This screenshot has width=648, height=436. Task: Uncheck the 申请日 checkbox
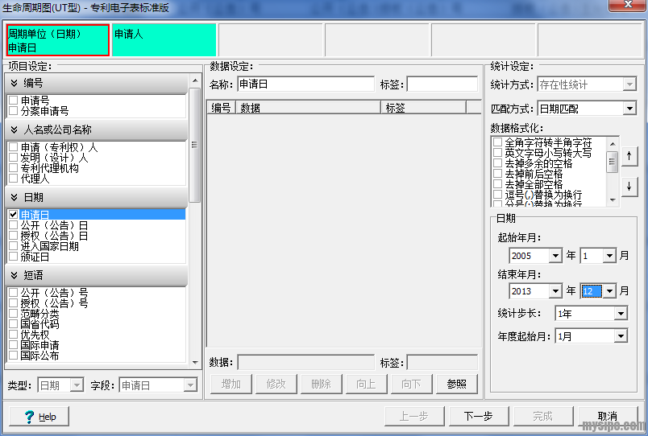pos(13,215)
